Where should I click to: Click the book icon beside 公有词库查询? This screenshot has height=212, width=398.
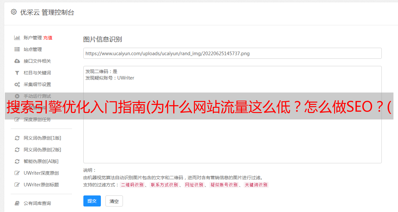[17, 203]
